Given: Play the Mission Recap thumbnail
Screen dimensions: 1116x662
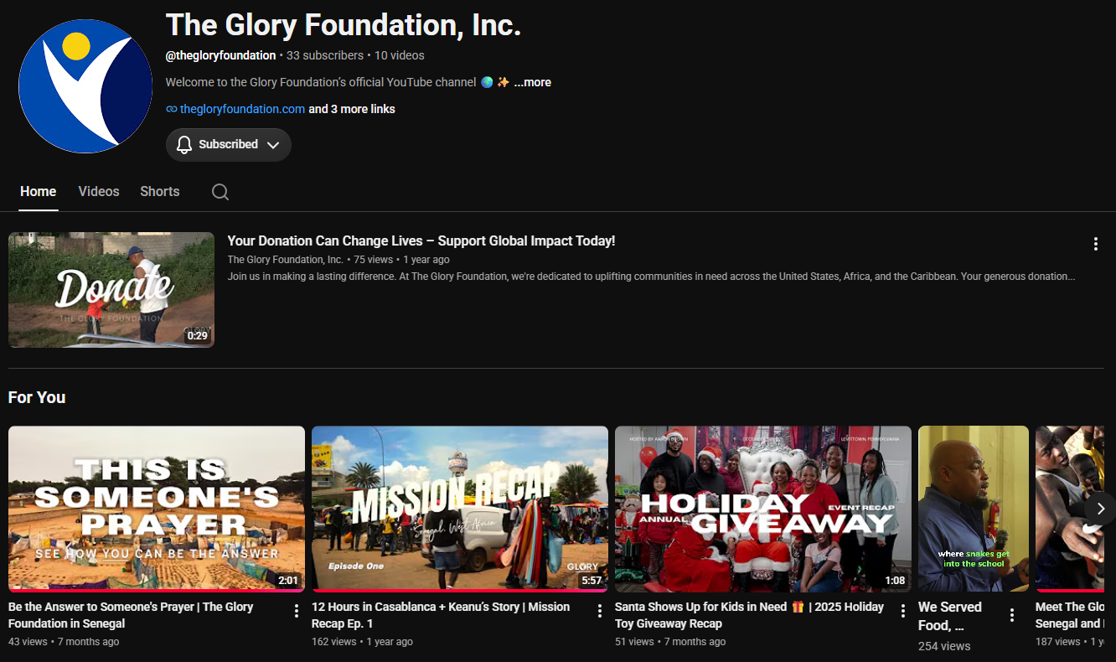Looking at the screenshot, I should [460, 509].
